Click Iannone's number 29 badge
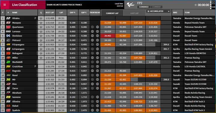 8,97
